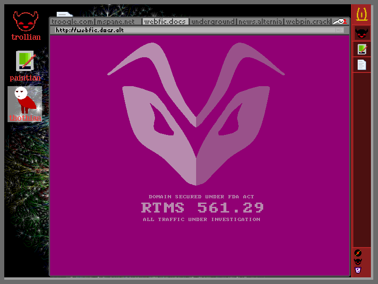Click 'DOMAIN SECURED UNDER FDA ACT' text

(x=201, y=196)
